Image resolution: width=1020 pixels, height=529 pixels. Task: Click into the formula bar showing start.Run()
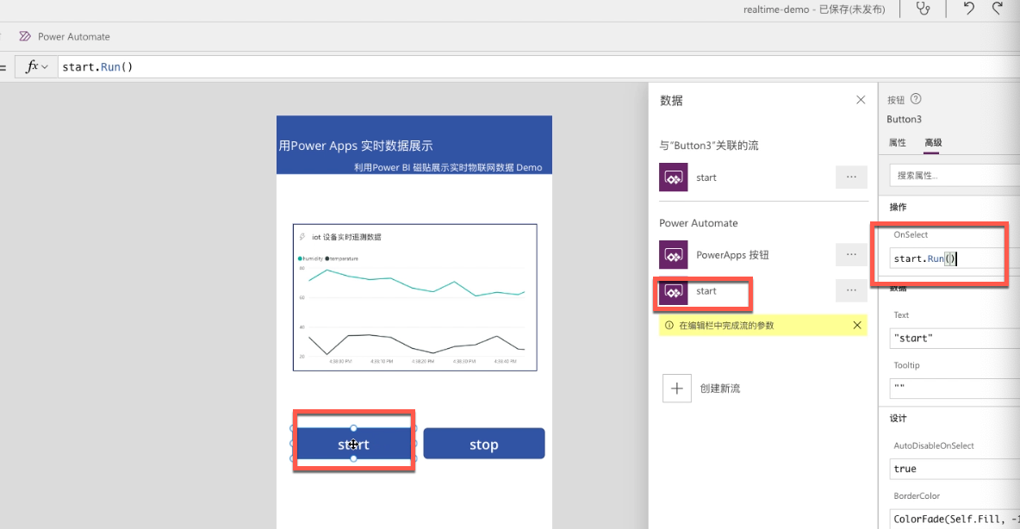click(x=538, y=66)
